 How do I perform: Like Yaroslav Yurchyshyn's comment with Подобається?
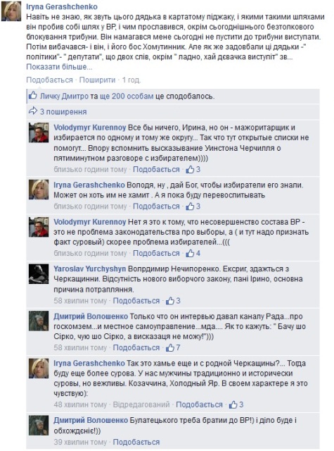136,301
